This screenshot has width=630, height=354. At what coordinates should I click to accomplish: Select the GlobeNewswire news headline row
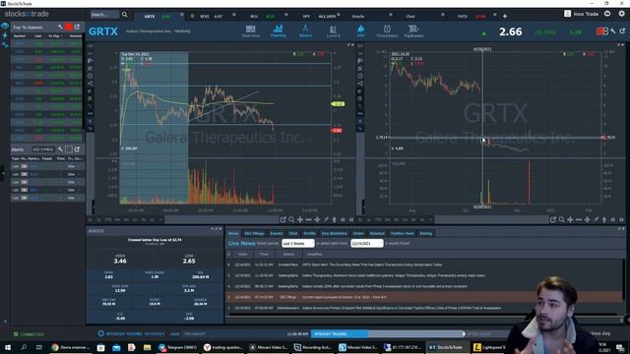tap(424, 308)
